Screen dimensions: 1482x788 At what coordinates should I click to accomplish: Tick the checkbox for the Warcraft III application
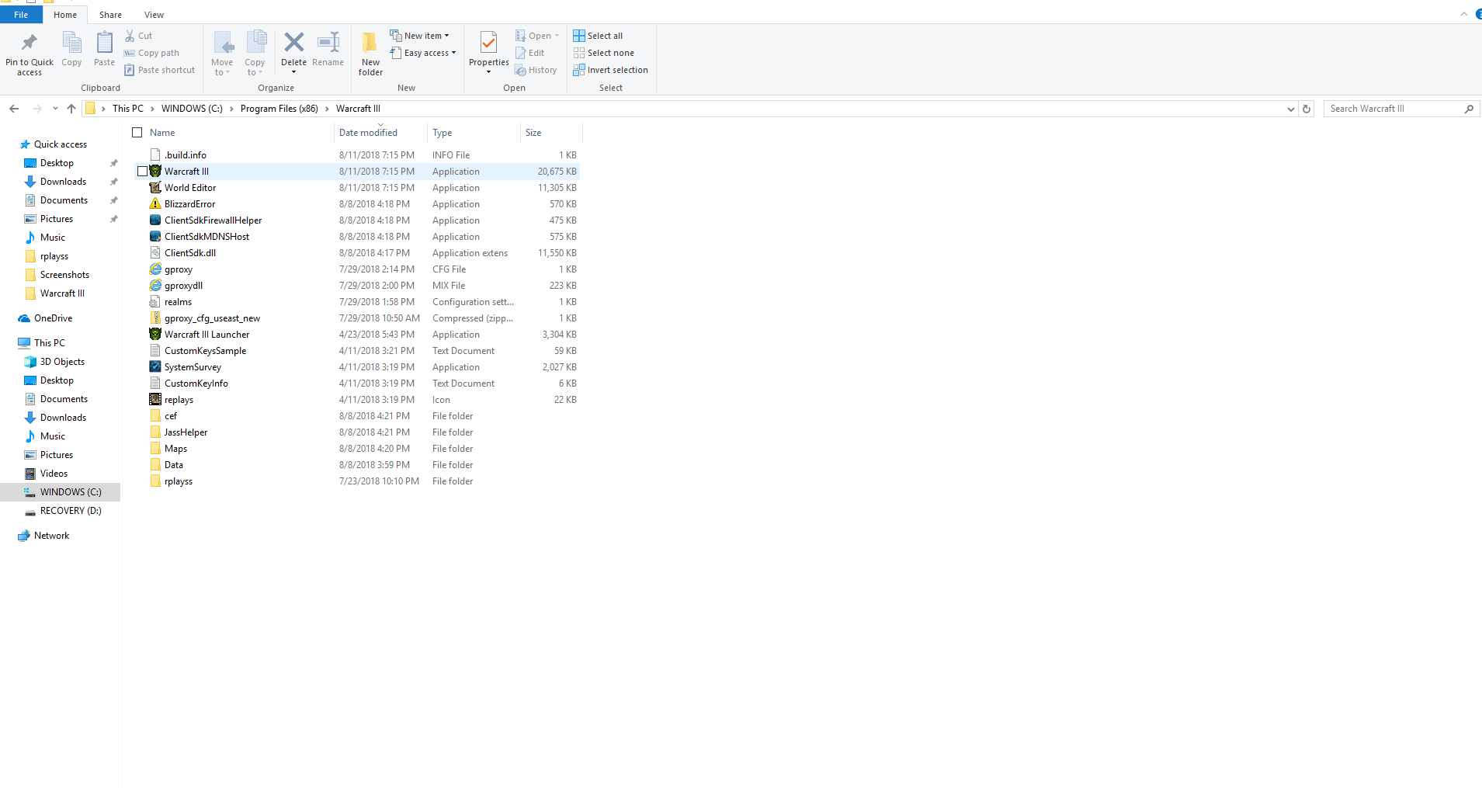point(142,172)
